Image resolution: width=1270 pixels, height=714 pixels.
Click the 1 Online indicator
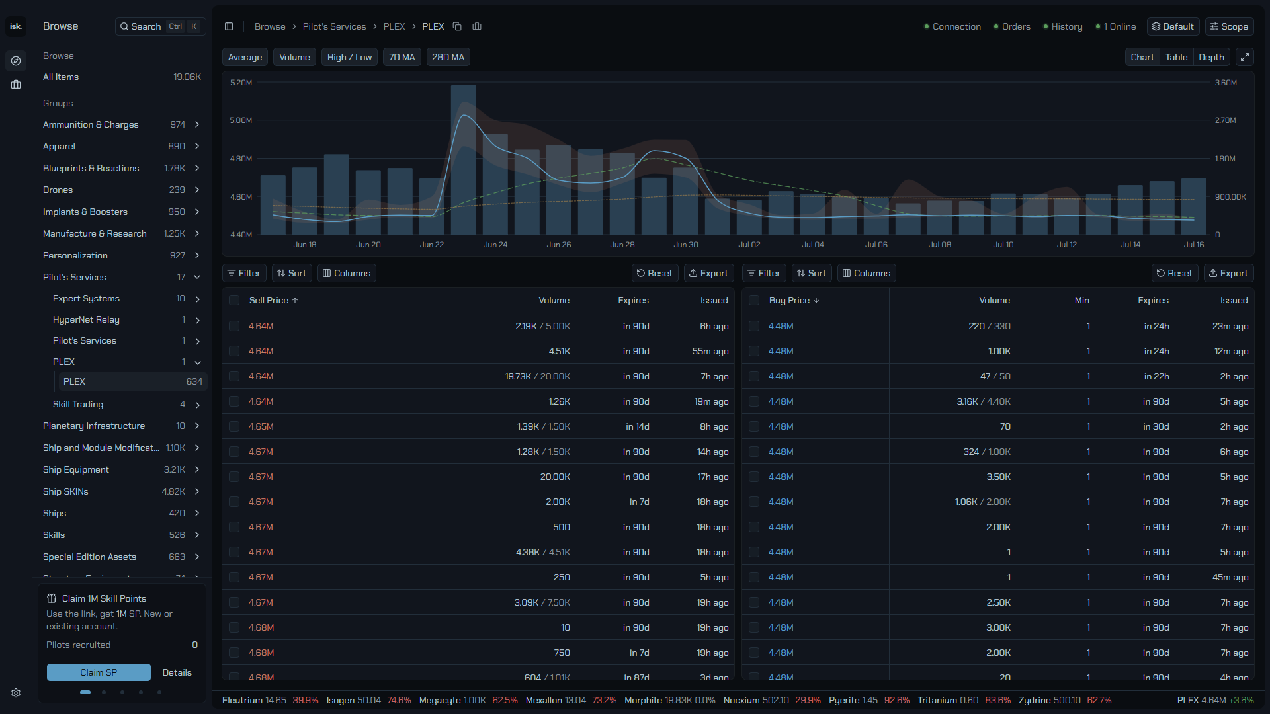pyautogui.click(x=1116, y=26)
